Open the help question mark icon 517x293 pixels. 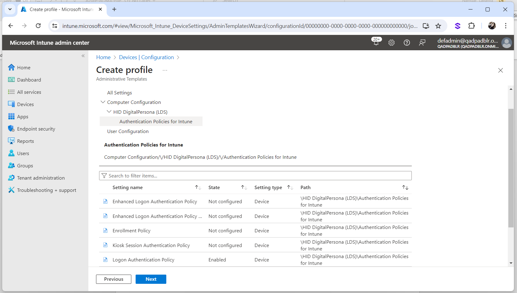click(x=407, y=43)
